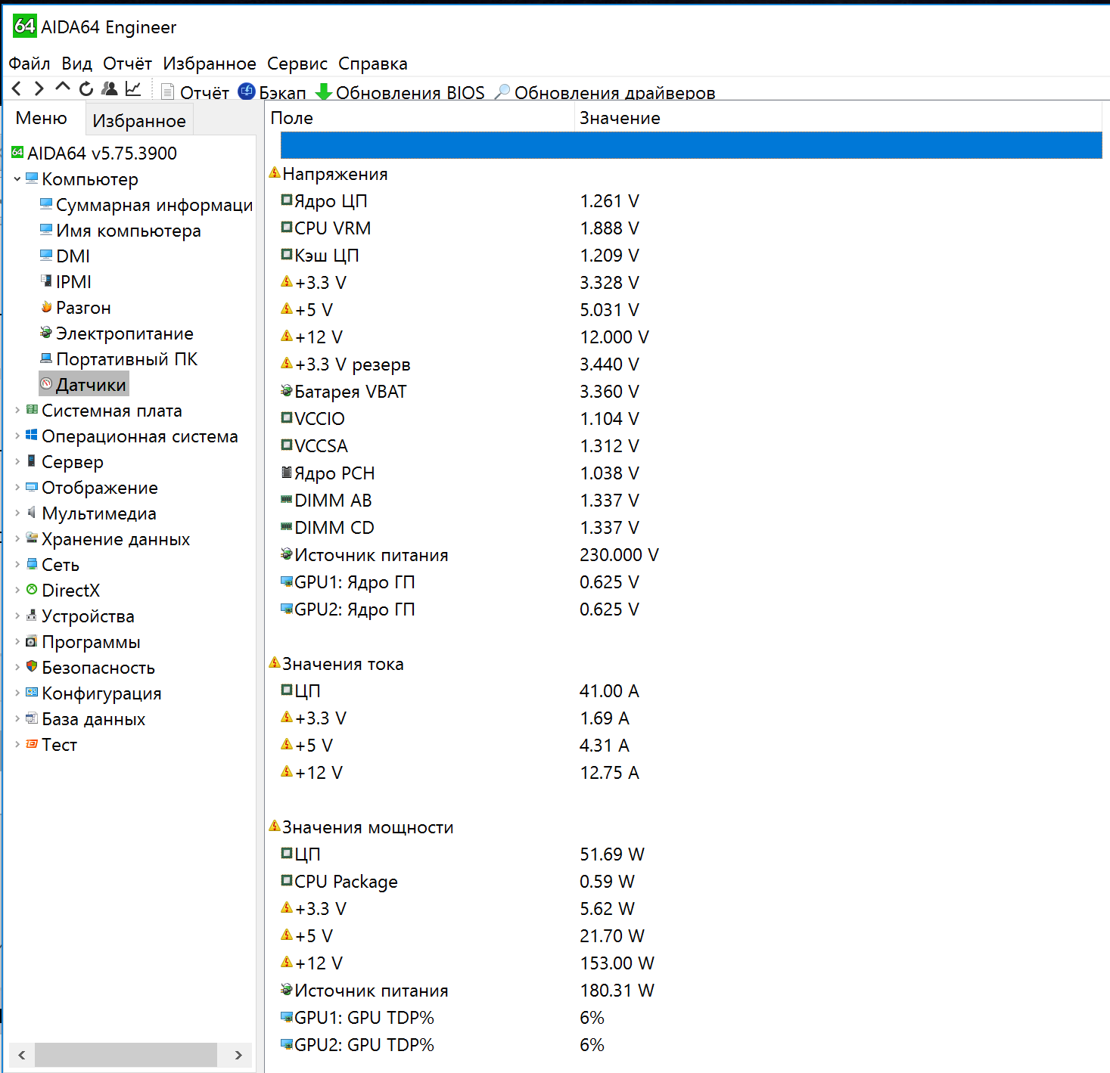Click the Сеть network icon
The width and height of the screenshot is (1110, 1073).
[32, 564]
